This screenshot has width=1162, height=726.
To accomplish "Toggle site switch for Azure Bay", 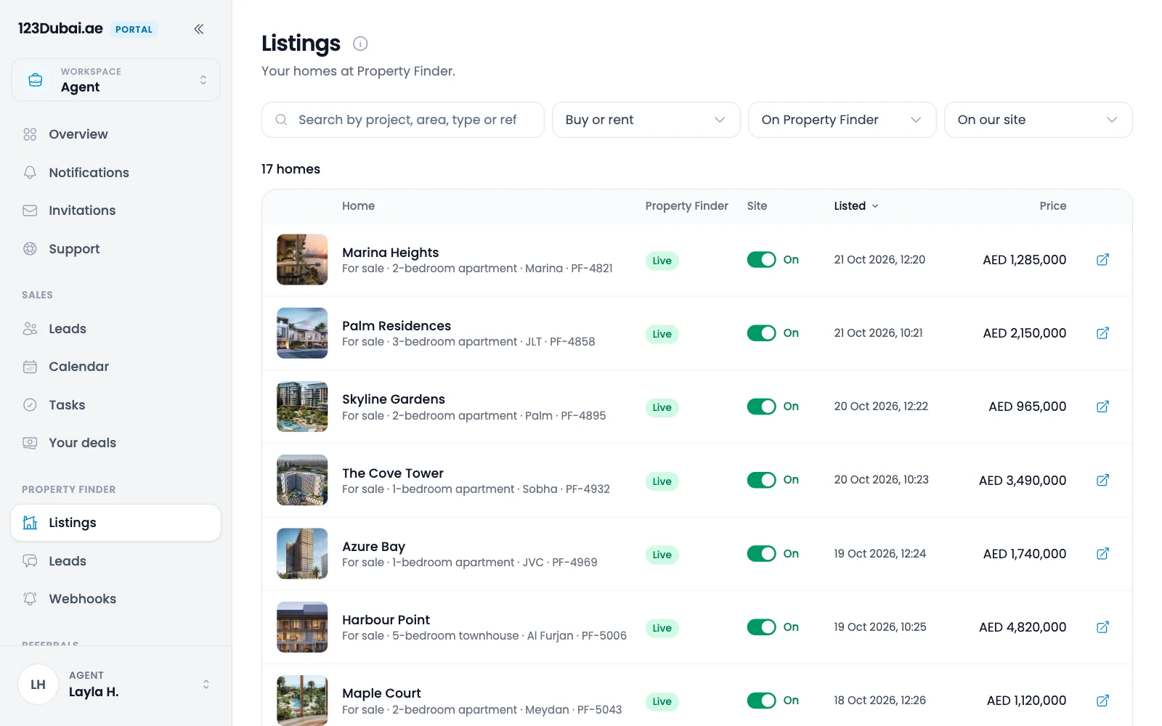I will pos(761,554).
